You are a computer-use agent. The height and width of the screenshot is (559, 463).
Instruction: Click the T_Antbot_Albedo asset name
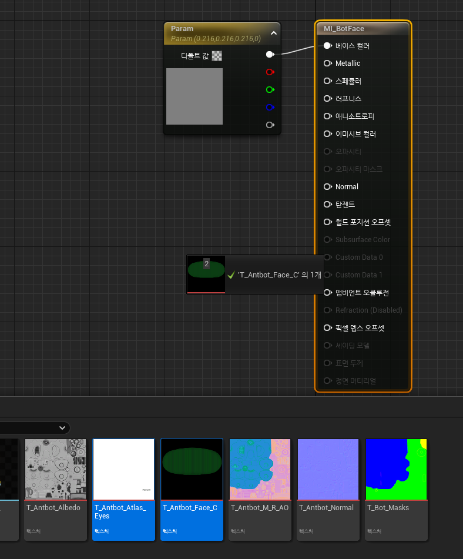(53, 508)
